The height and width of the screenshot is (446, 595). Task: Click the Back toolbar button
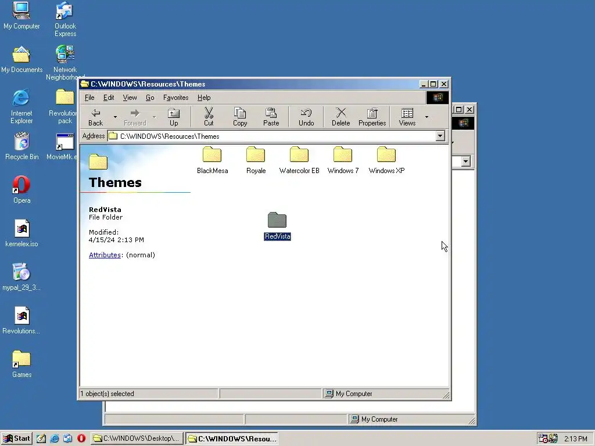[96, 117]
